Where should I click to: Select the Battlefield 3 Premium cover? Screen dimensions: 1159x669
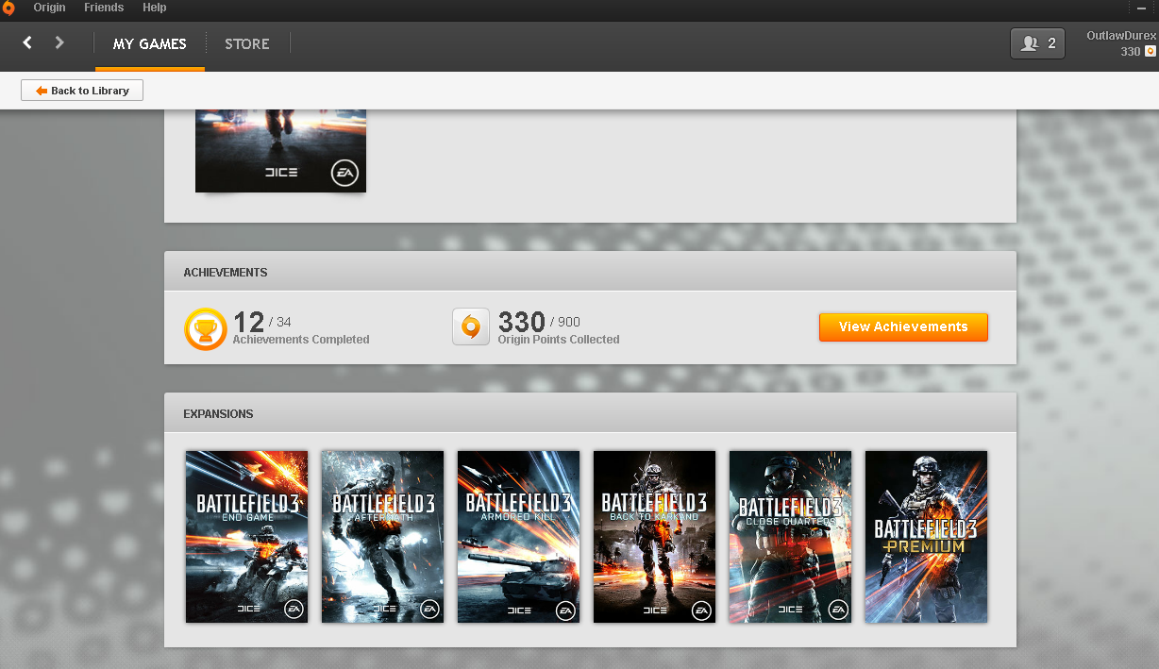pyautogui.click(x=926, y=537)
